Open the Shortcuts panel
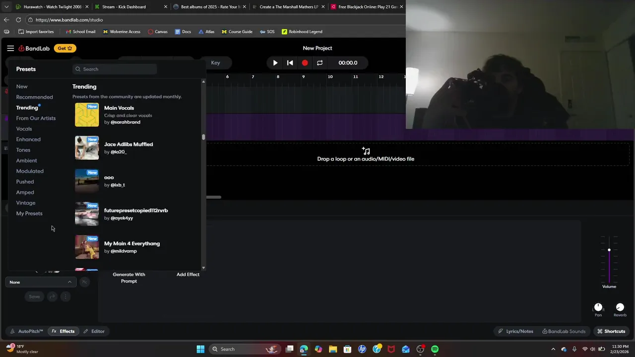The width and height of the screenshot is (635, 357). pyautogui.click(x=611, y=331)
